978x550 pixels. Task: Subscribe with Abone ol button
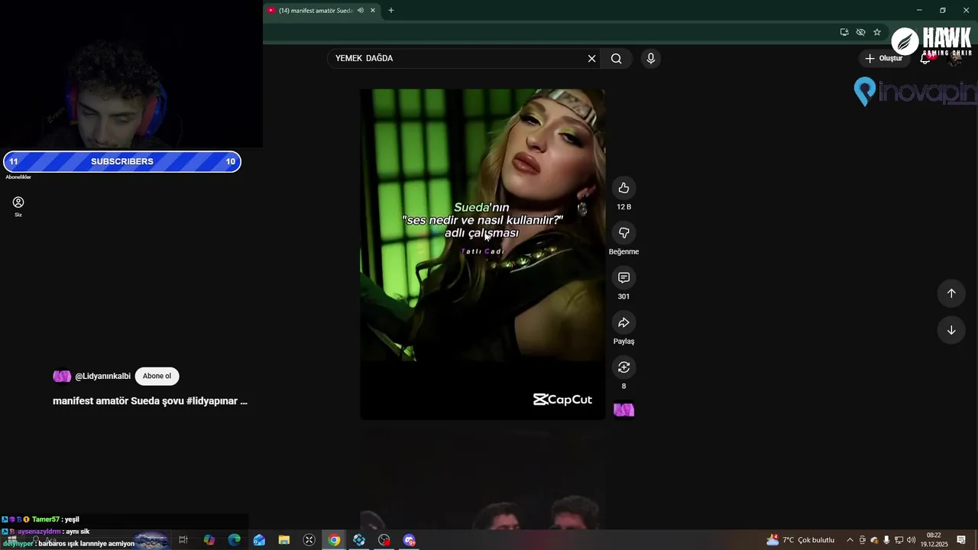pyautogui.click(x=157, y=376)
